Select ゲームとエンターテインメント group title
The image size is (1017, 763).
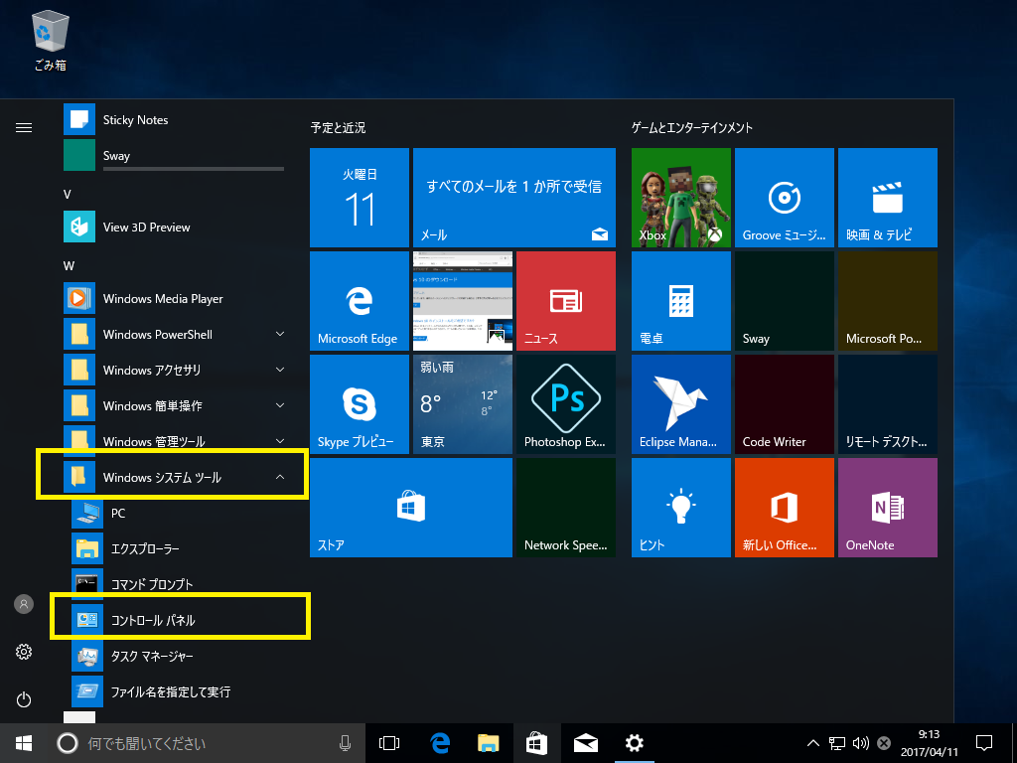coord(692,128)
